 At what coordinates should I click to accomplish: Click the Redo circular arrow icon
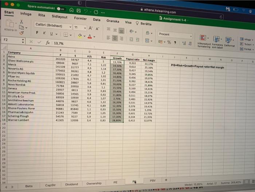click(x=96, y=12)
